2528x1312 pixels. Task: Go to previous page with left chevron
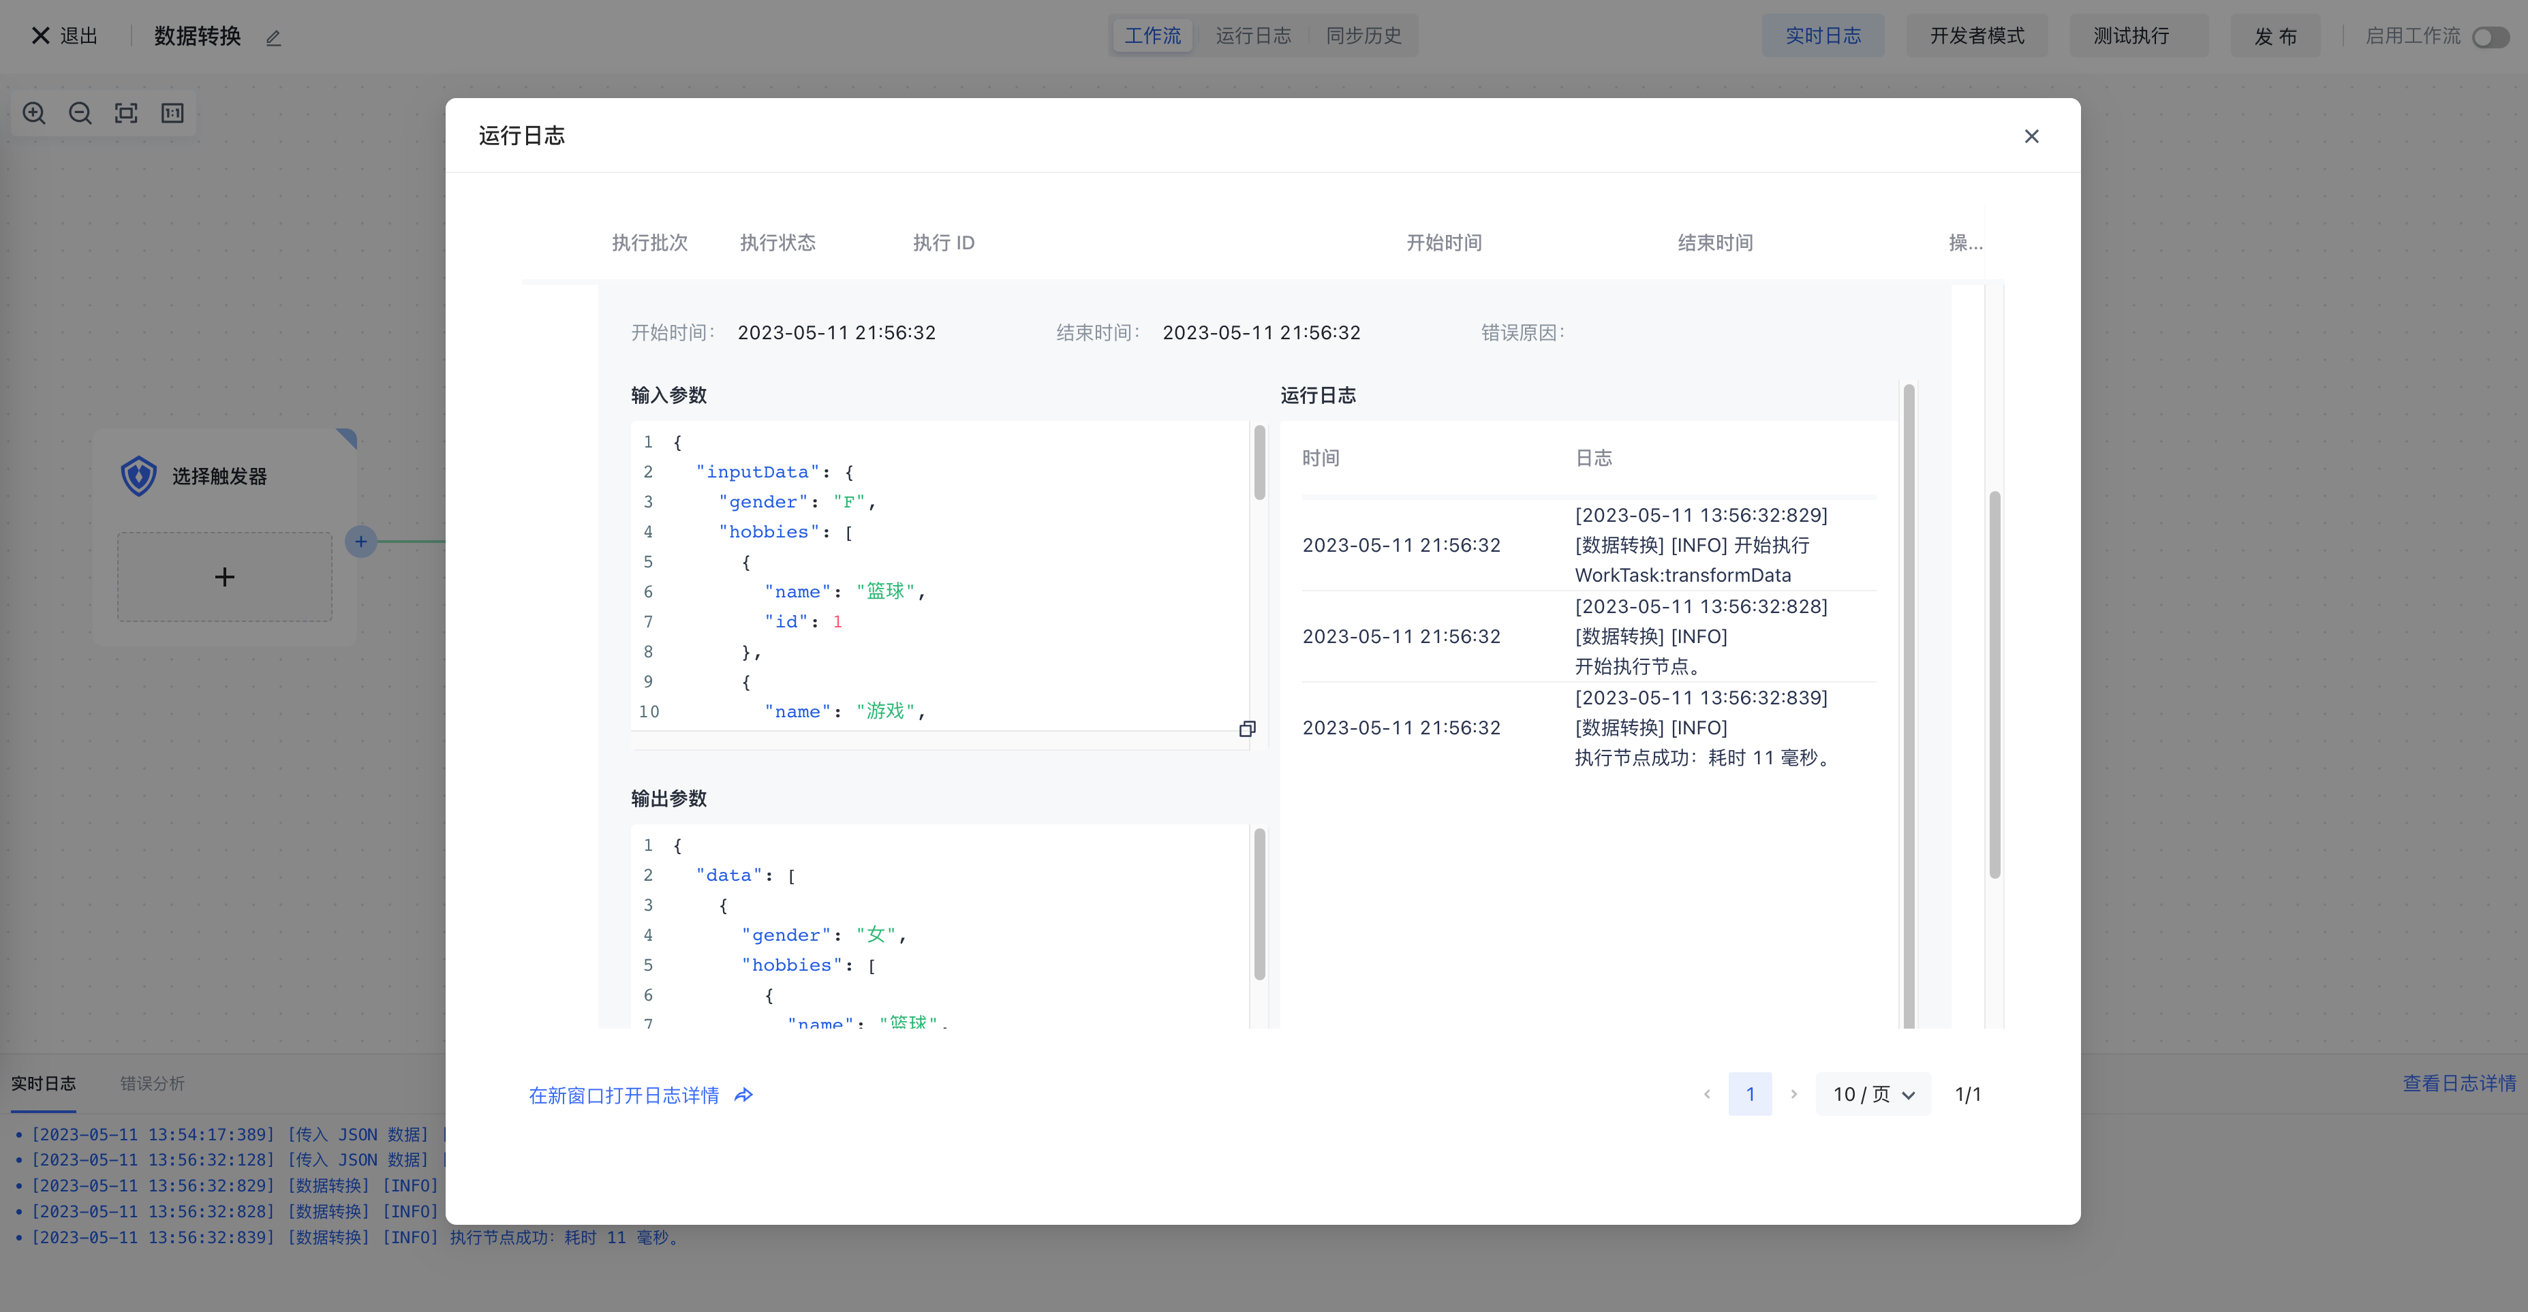1707,1094
